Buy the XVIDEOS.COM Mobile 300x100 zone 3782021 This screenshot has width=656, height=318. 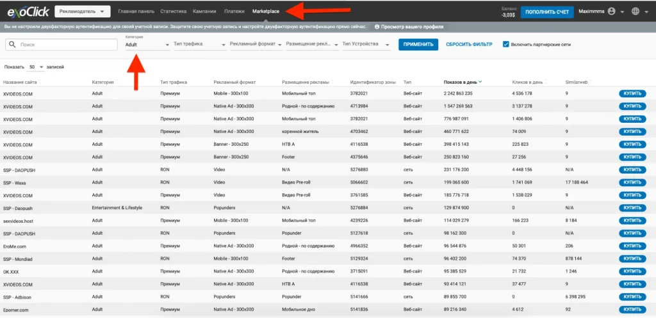click(x=632, y=93)
